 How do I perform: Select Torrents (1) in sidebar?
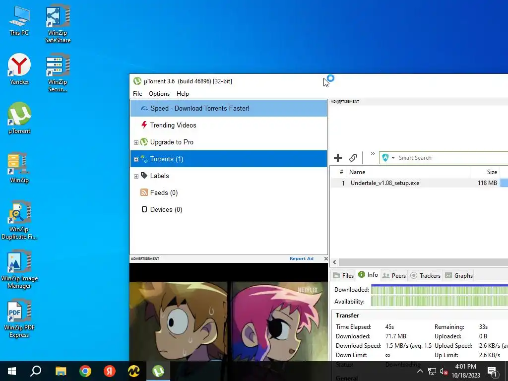[x=229, y=159]
